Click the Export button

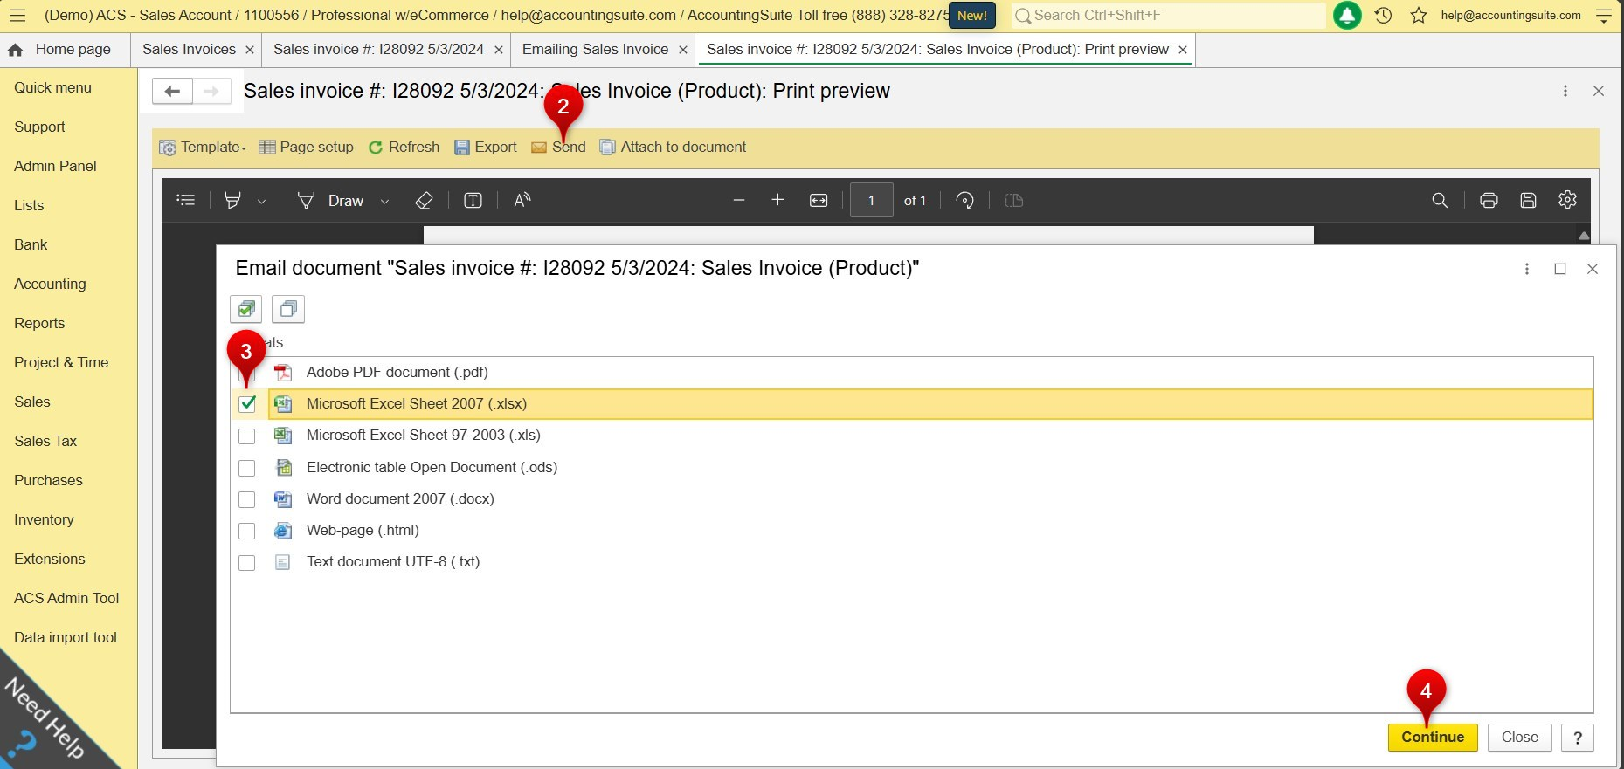tap(486, 147)
